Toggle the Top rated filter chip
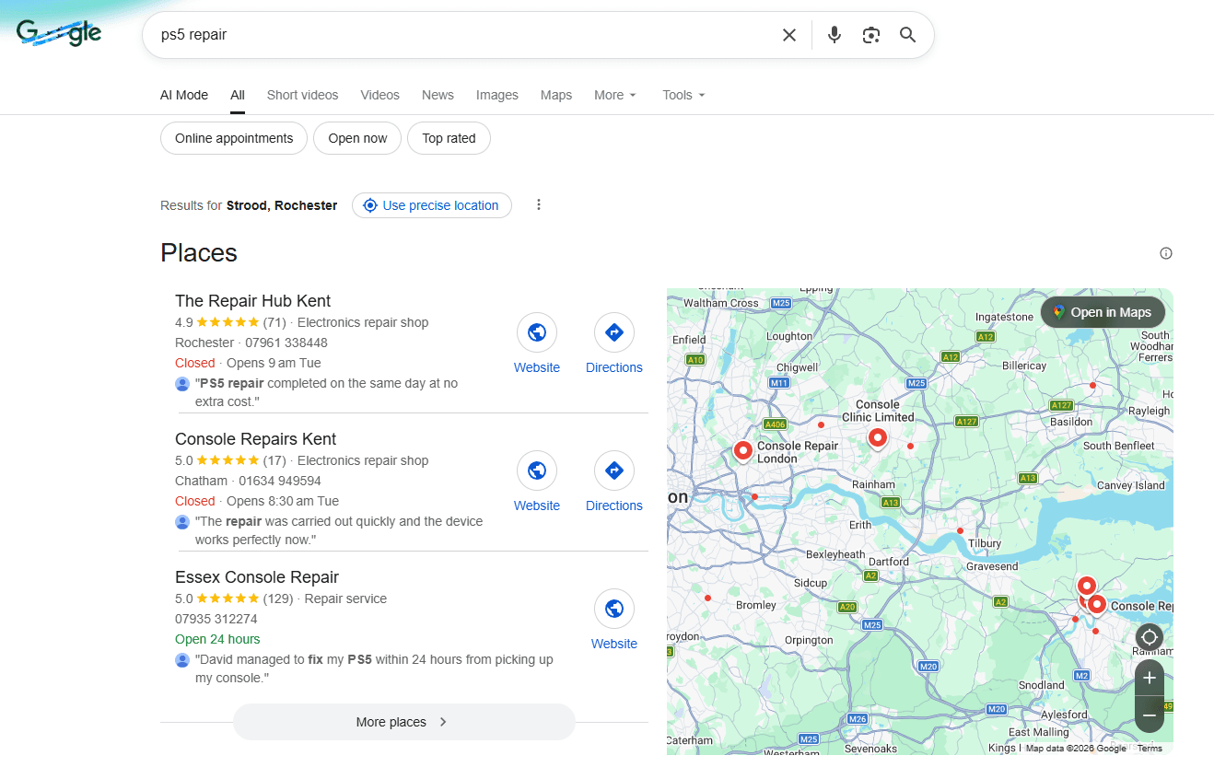1214x767 pixels. pos(449,138)
